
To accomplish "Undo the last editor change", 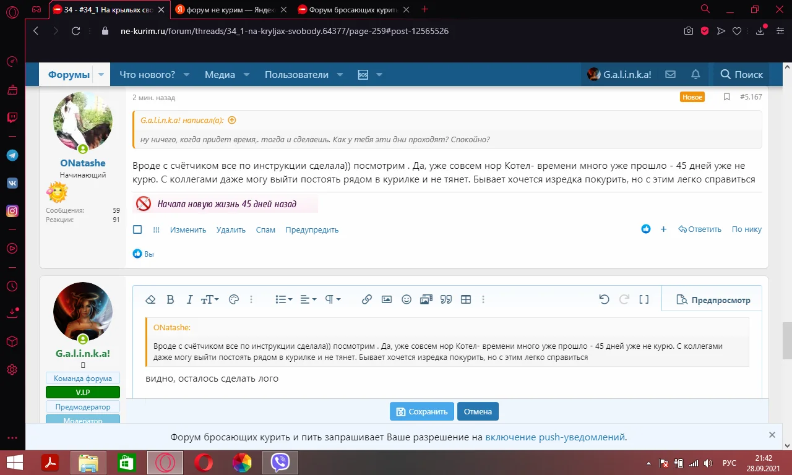I will 605,299.
